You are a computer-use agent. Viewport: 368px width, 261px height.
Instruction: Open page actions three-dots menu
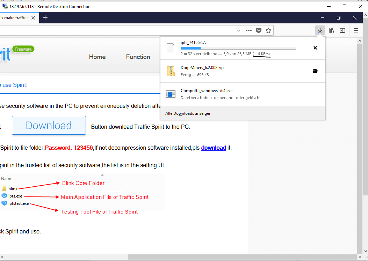click(x=249, y=30)
